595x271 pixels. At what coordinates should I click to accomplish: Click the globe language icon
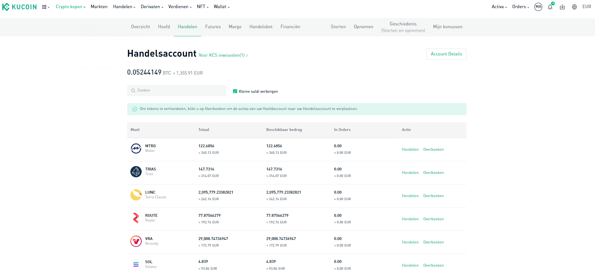pos(574,7)
